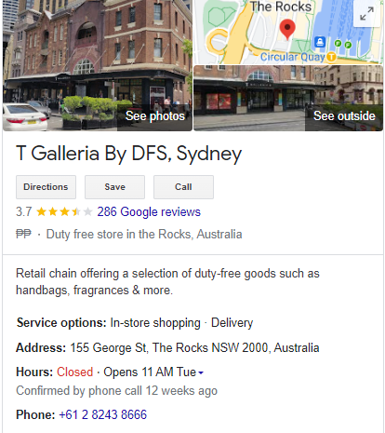Expand the map with the arrows icon
The width and height of the screenshot is (385, 433).
pyautogui.click(x=366, y=14)
